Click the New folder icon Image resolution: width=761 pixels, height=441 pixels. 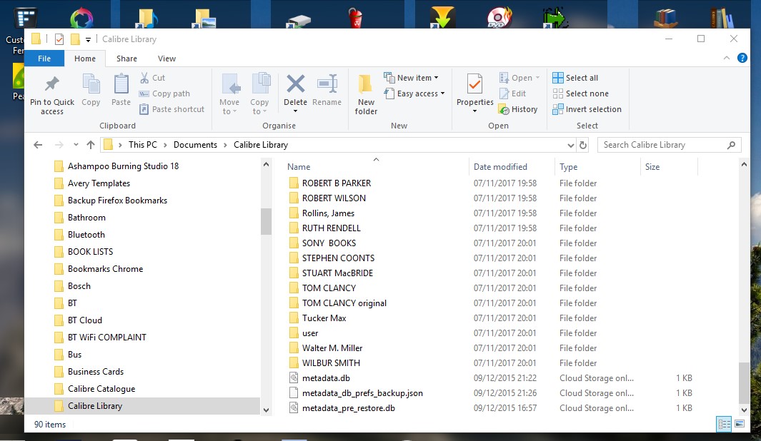tap(366, 85)
